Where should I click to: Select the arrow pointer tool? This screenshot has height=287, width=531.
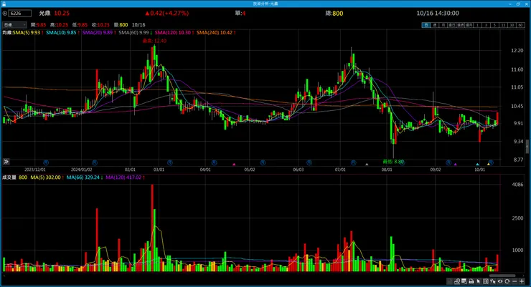coord(479,281)
